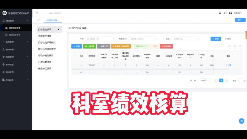Click the 绩效管理 sidebar icon

pos(3,21)
